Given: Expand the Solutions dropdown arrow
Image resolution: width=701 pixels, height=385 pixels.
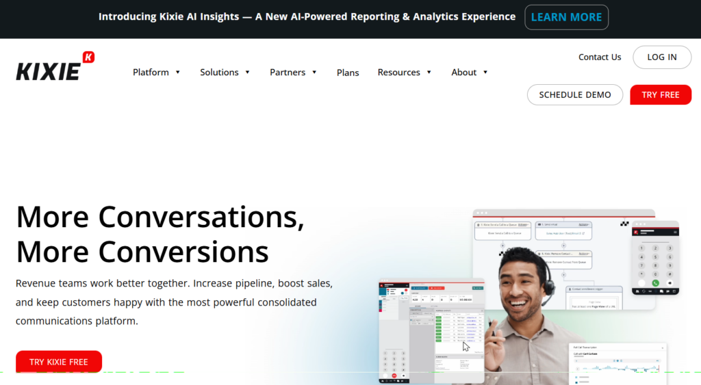Looking at the screenshot, I should [247, 72].
